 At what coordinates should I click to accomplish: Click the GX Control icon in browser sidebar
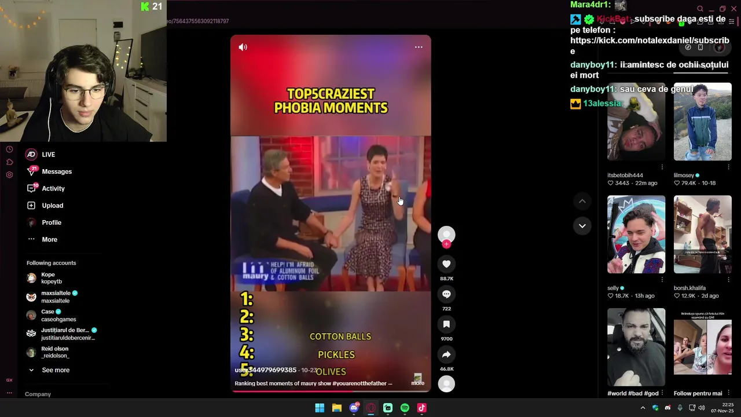(9, 380)
